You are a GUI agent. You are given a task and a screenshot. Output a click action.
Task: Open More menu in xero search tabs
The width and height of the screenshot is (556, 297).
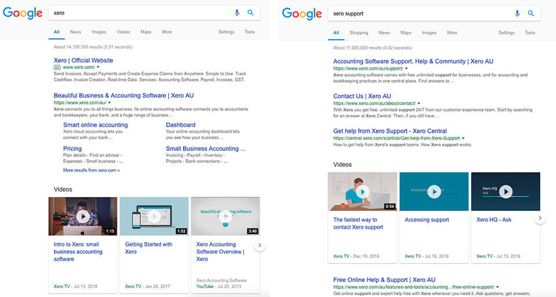coord(167,32)
